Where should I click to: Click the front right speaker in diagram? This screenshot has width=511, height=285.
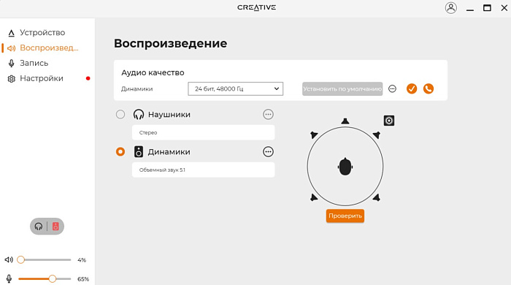click(x=377, y=134)
